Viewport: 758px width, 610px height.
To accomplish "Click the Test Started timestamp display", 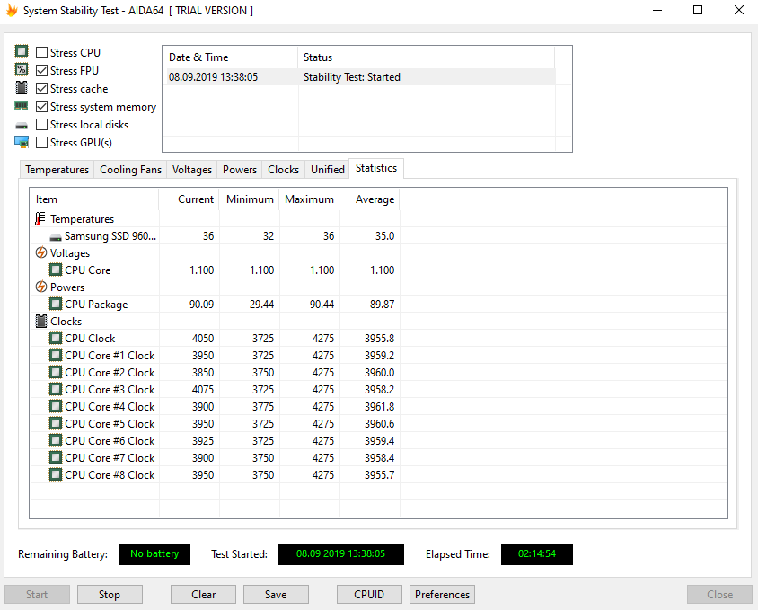I will pyautogui.click(x=340, y=554).
